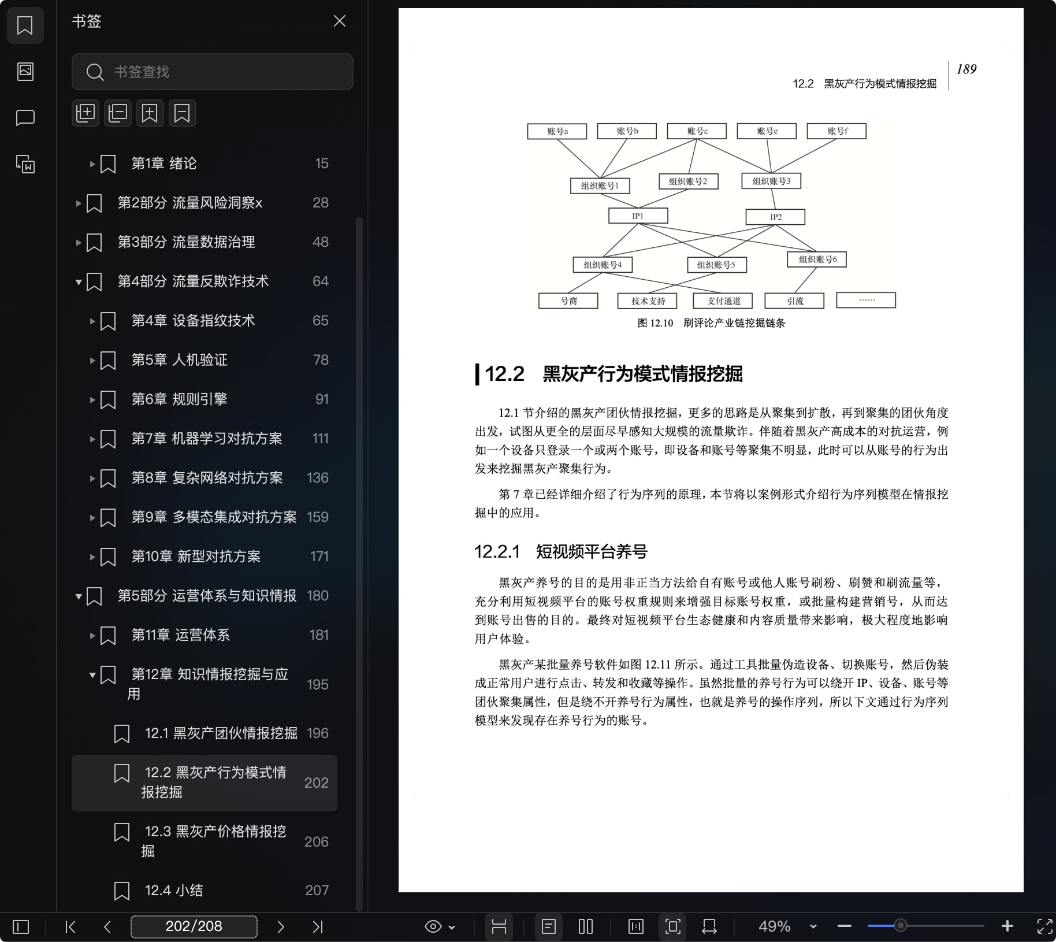Remove bookmark icon
The width and height of the screenshot is (1056, 942).
183,113
